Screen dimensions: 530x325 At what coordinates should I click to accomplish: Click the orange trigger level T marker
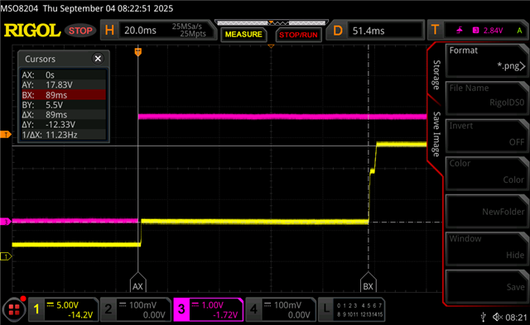(x=6, y=135)
